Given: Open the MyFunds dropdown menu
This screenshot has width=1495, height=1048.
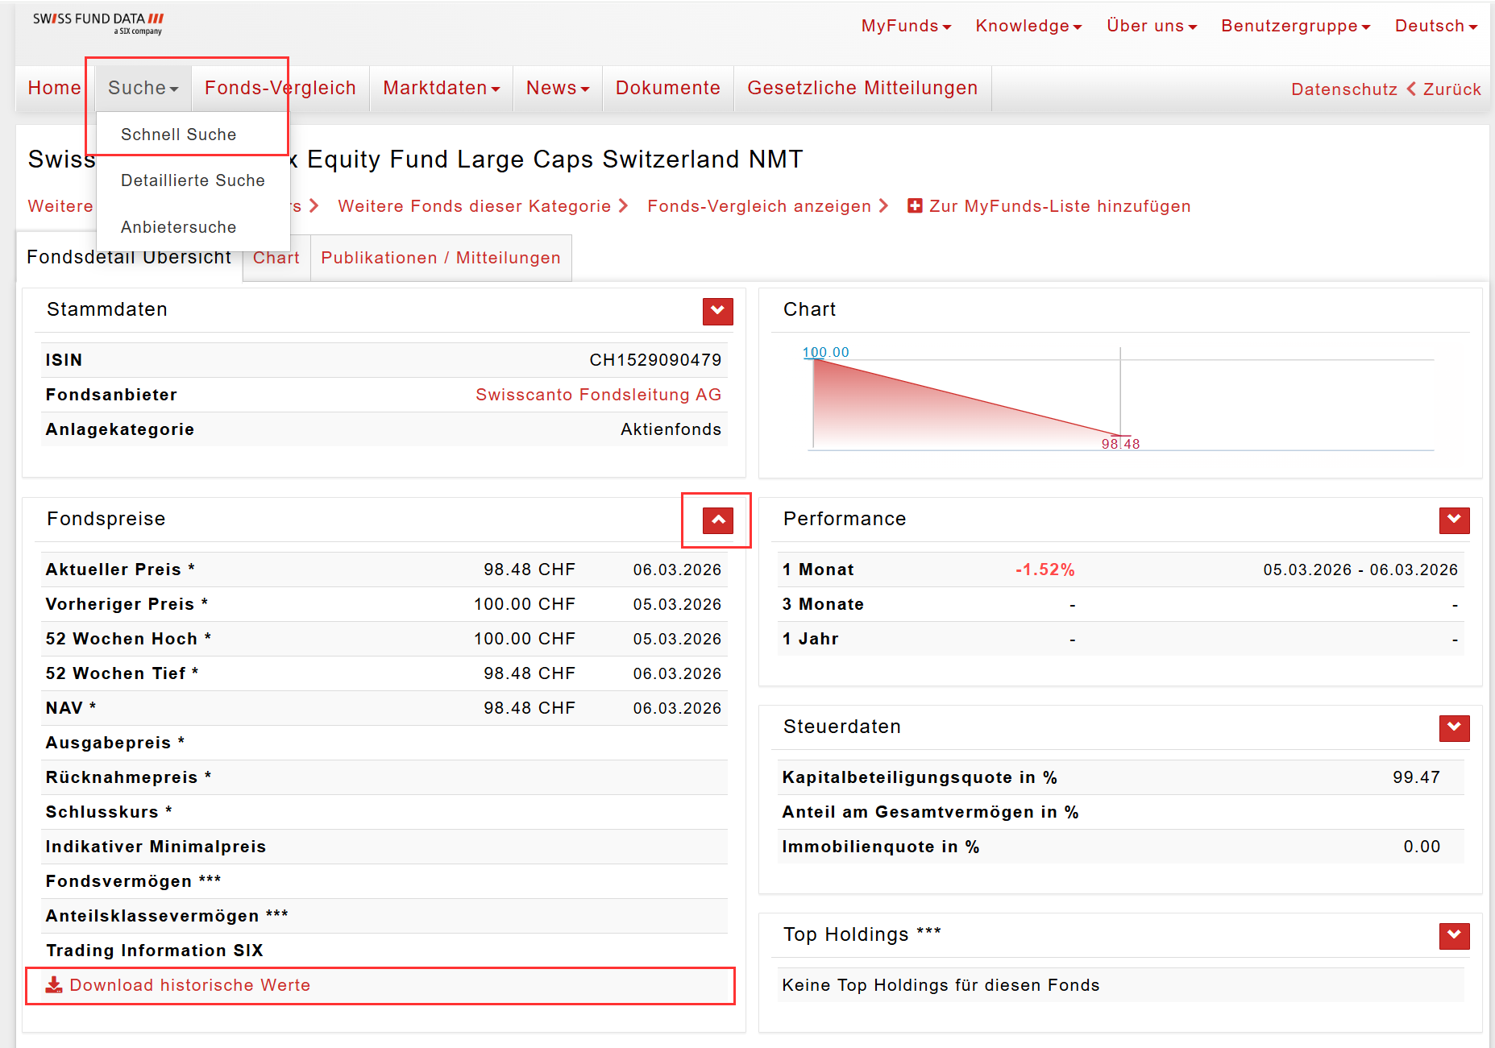Looking at the screenshot, I should click(x=906, y=26).
